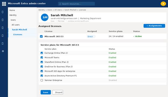
Task: Toggle OneDrive for Business (Plan 2) checkbox
Action: point(42,67)
